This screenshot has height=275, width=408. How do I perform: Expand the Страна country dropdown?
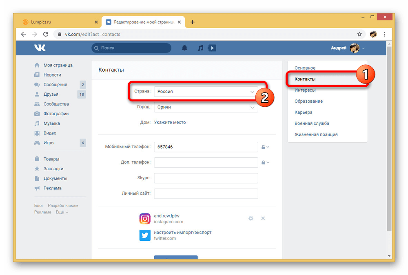point(206,92)
